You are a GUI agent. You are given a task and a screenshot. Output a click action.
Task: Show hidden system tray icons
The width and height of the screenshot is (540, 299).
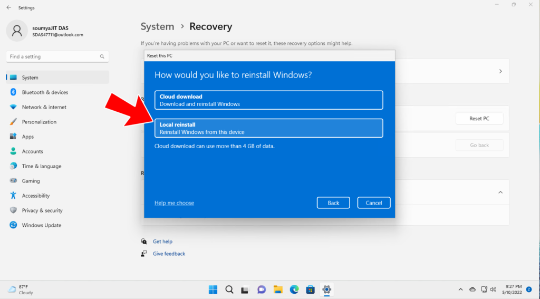tap(460, 290)
